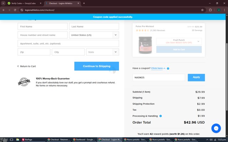Show hidden system tray icons
The image size is (228, 142).
(x=207, y=140)
